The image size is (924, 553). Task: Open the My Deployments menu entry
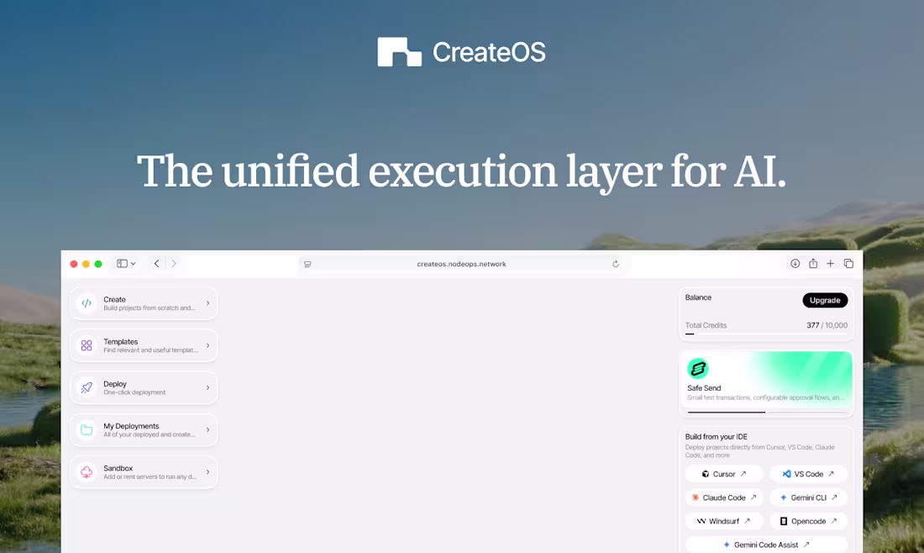[x=144, y=429]
